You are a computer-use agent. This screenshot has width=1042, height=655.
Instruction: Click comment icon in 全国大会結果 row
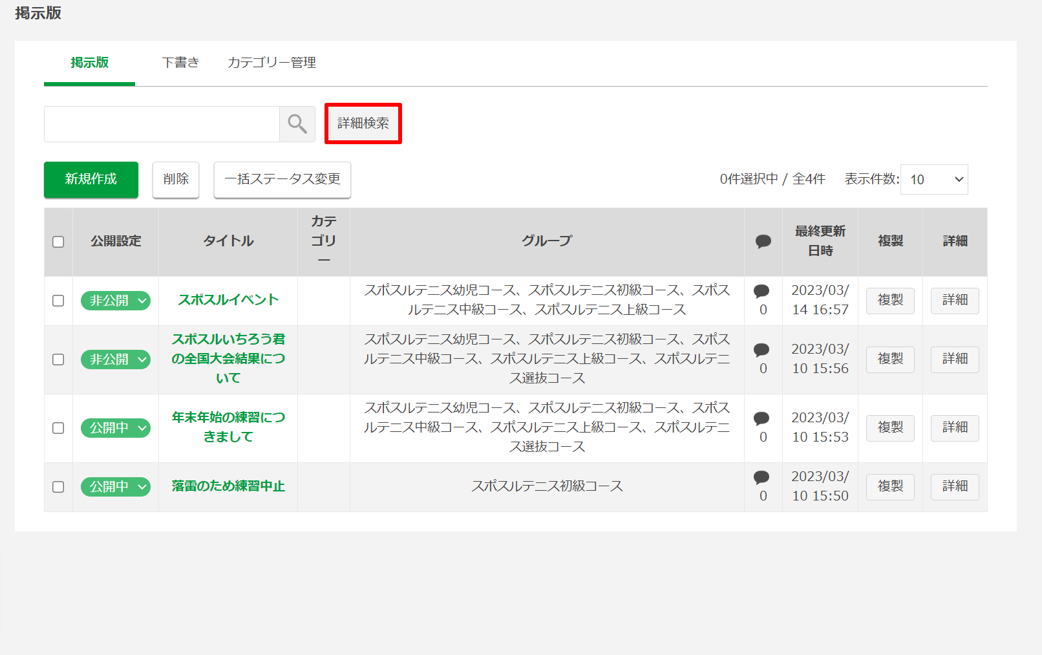pyautogui.click(x=761, y=350)
